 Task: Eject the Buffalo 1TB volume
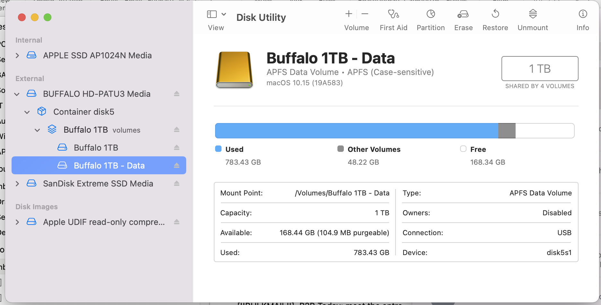[177, 147]
